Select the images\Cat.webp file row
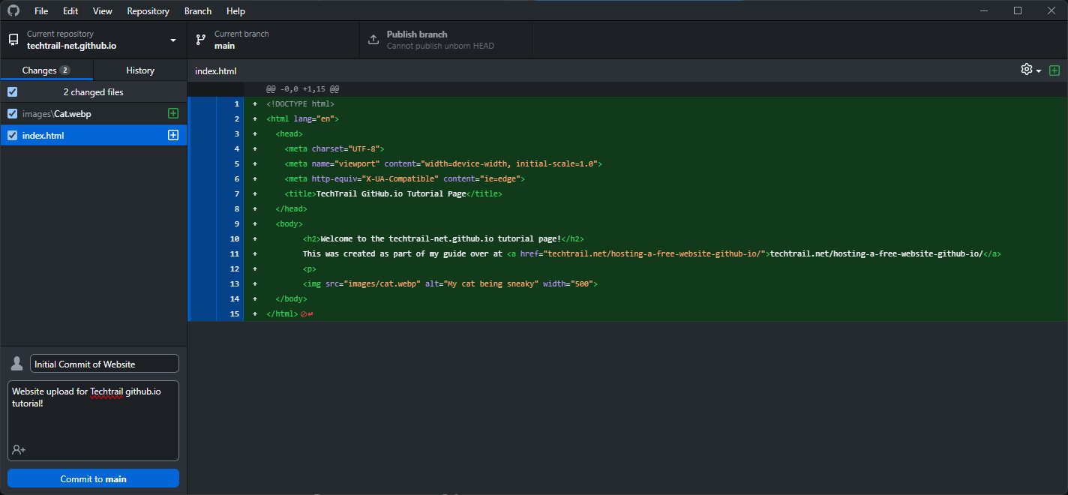1068x495 pixels. [x=94, y=113]
